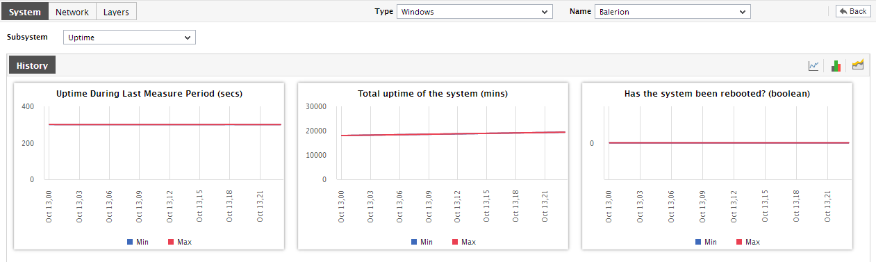876x262 pixels.
Task: Switch to the Layers tab
Action: [x=116, y=12]
